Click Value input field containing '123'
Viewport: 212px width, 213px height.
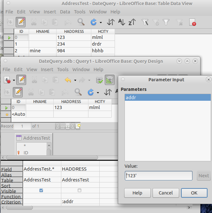point(159,176)
